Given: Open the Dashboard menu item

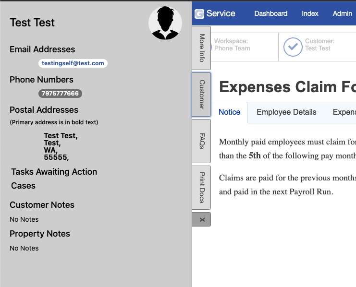Looking at the screenshot, I should click(270, 13).
